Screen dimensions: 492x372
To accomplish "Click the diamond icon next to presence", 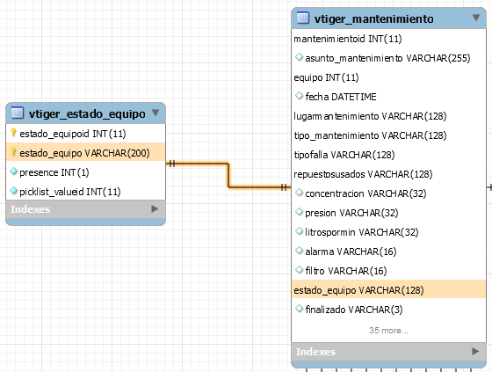I will pyautogui.click(x=13, y=171).
